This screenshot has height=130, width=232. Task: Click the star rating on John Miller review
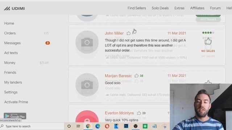point(208,33)
